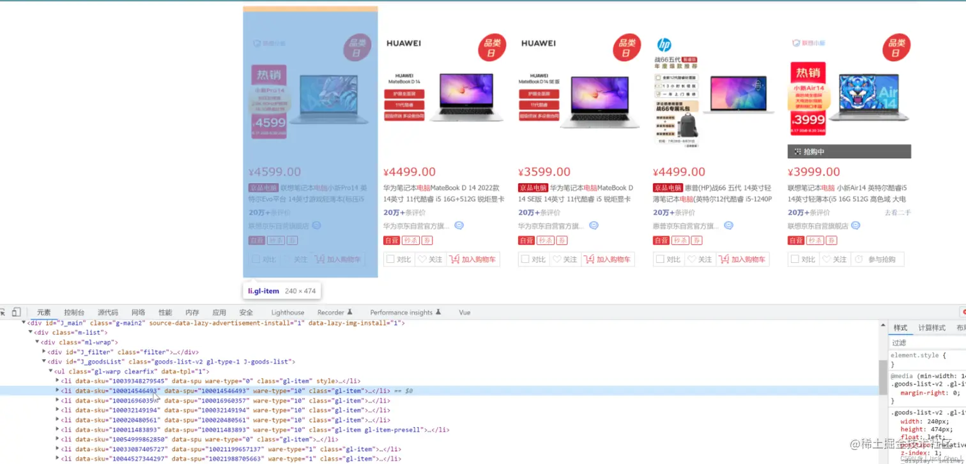Collapse the div id="J_main" node
Viewport: 966px width, 464px height.
[24, 323]
